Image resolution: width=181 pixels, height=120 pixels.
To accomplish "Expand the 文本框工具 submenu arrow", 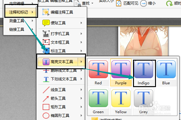I will click(x=81, y=42).
